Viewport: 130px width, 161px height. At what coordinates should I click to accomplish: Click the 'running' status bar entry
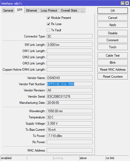pyautogui.click(x=66, y=158)
